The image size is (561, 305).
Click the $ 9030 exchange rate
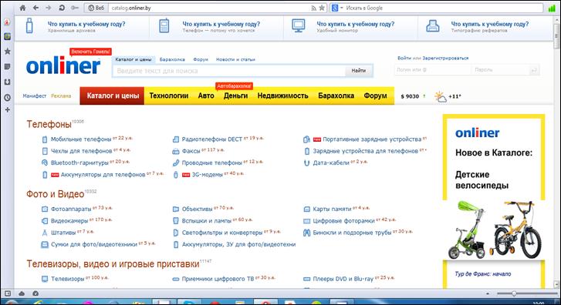point(410,96)
